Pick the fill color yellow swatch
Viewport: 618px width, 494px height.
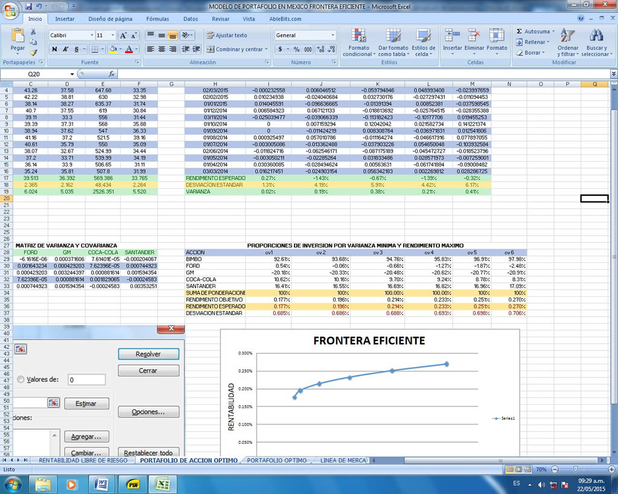point(113,49)
